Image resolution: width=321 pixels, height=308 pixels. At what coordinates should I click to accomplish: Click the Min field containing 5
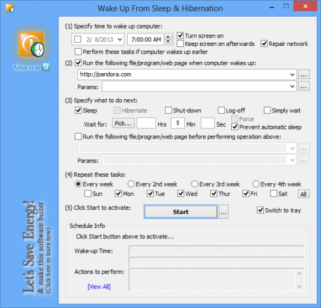click(178, 123)
